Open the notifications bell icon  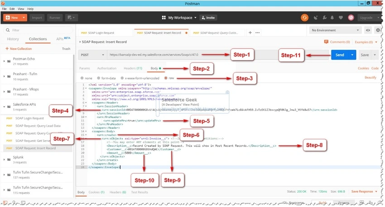[332, 18]
